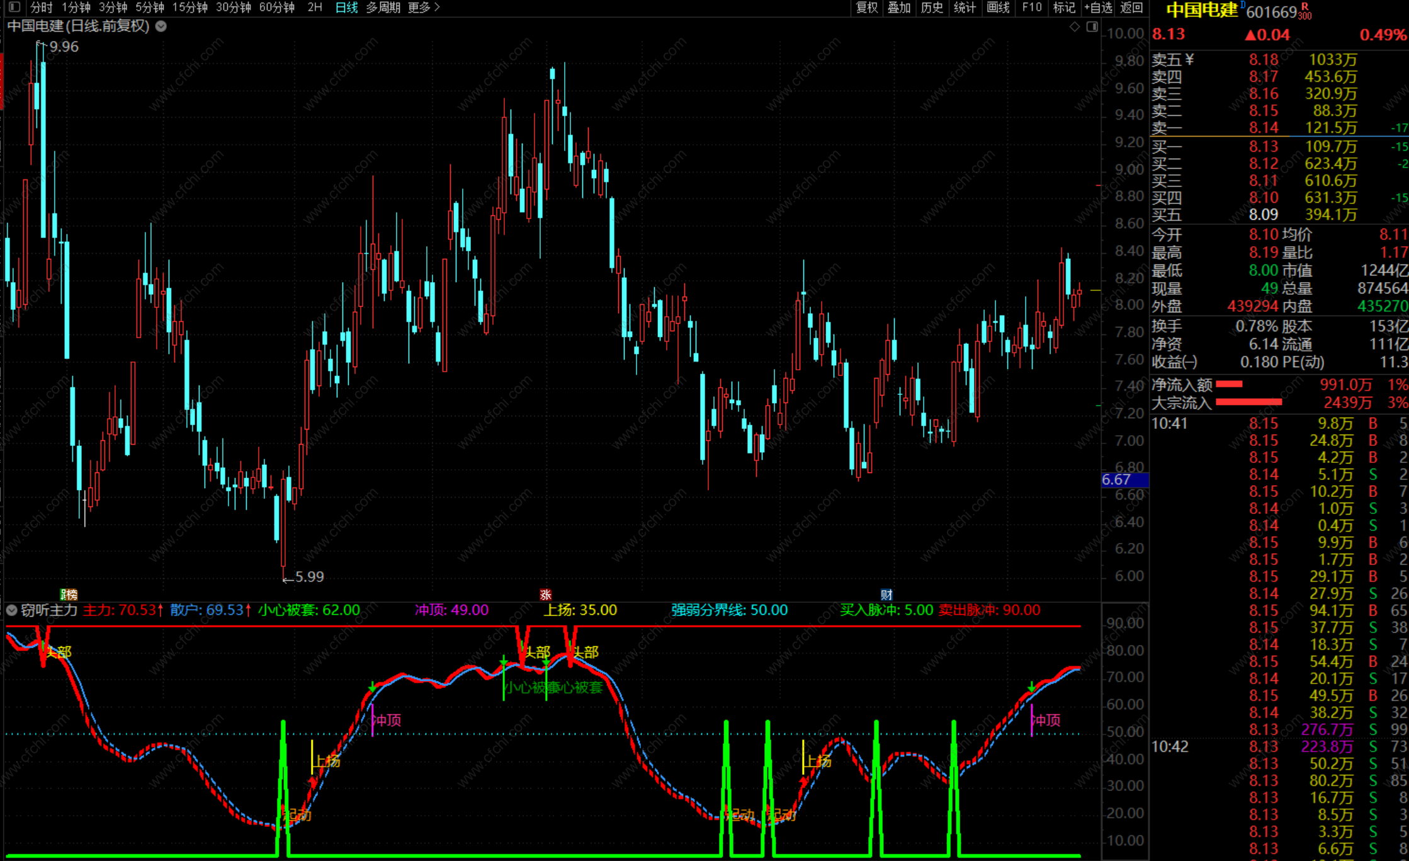Toggle right info panel layout icon
This screenshot has width=1409, height=861.
(x=1092, y=26)
